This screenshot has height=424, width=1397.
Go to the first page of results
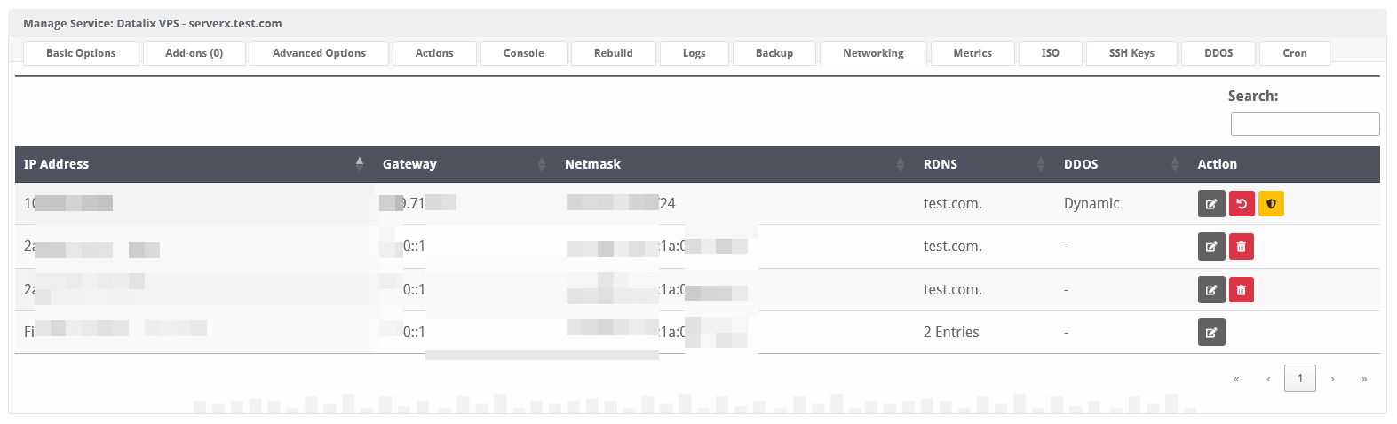click(x=1236, y=379)
